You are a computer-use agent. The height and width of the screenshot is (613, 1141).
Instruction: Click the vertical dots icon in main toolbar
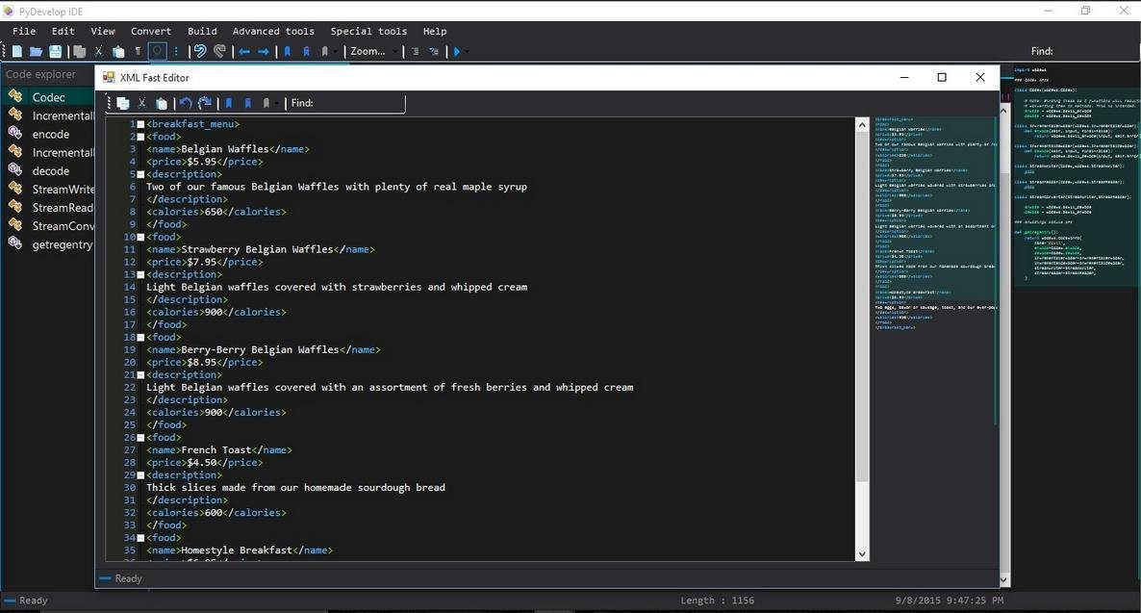coord(176,51)
